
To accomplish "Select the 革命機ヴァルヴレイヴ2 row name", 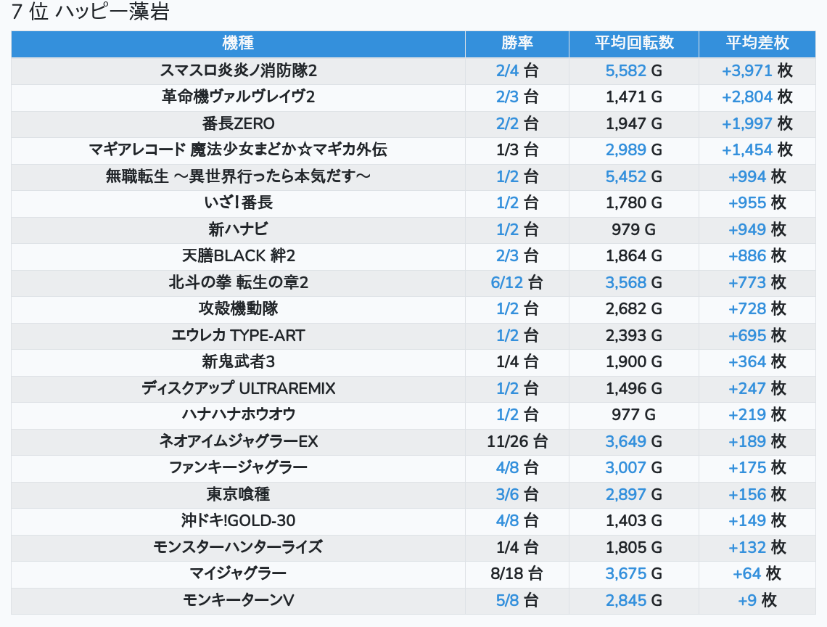I will (238, 97).
